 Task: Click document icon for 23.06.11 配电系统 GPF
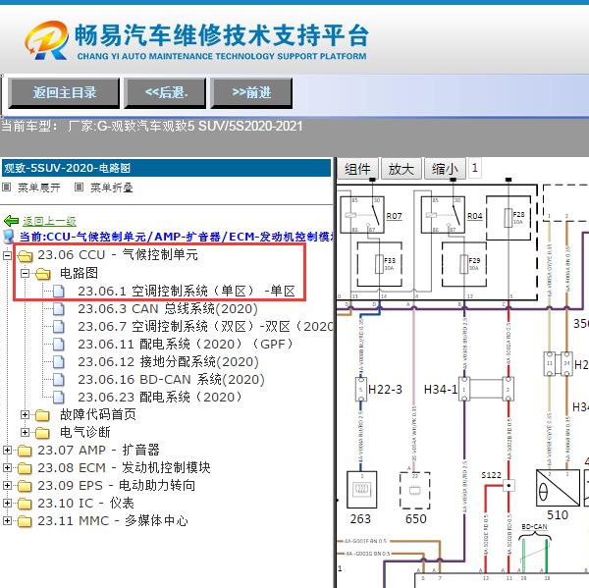click(59, 345)
